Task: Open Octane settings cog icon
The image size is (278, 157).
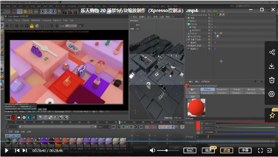Action: point(27,26)
